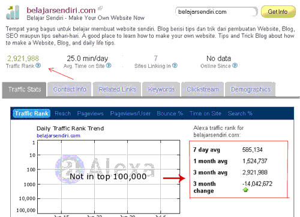Click the Traffic Rank label text
The width and height of the screenshot is (300, 217).
(20, 66)
